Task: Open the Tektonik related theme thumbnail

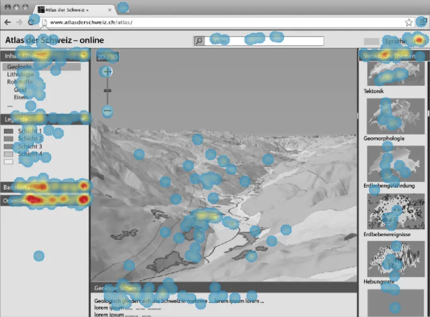Action: pos(395,74)
